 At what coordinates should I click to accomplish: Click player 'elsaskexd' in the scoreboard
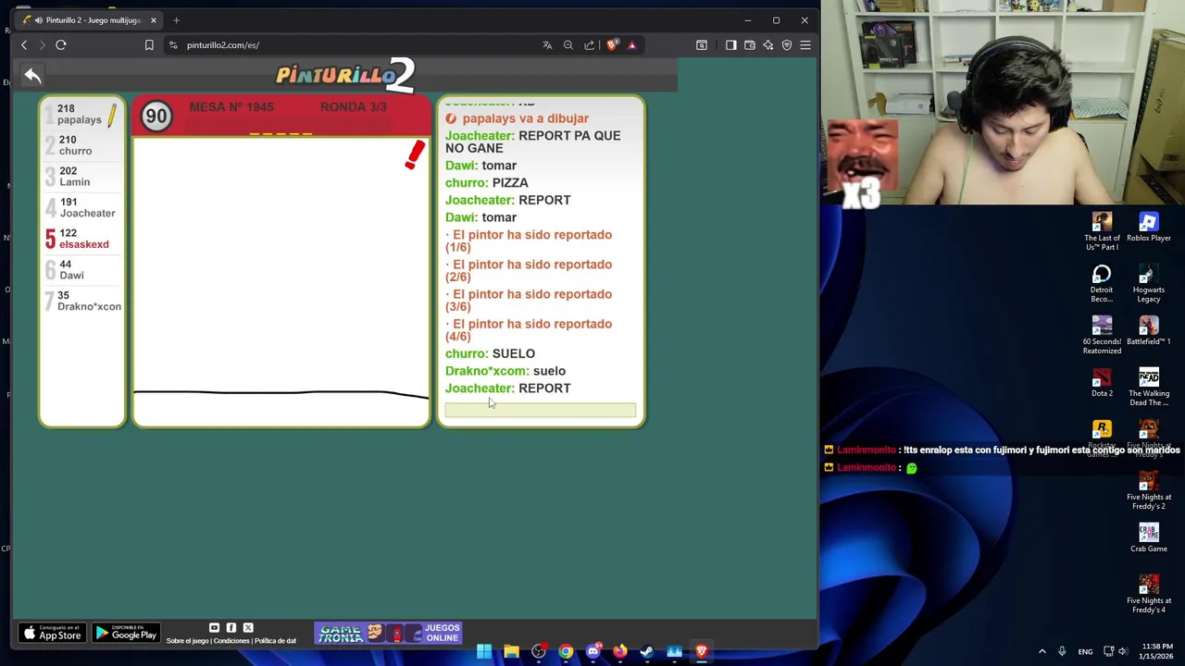(x=82, y=239)
